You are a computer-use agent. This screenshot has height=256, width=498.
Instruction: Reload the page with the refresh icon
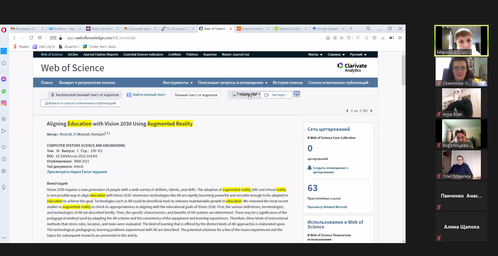coord(31,38)
